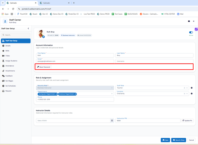Click the add icon beside Staff Role
Viewport: 198px width, 145px height.
tap(192, 88)
